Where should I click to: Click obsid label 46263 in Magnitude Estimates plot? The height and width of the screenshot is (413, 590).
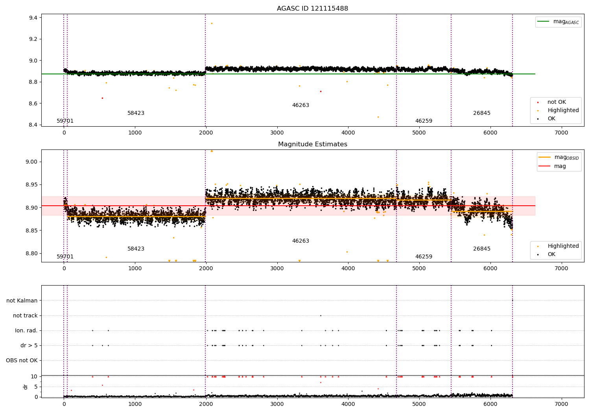(301, 241)
